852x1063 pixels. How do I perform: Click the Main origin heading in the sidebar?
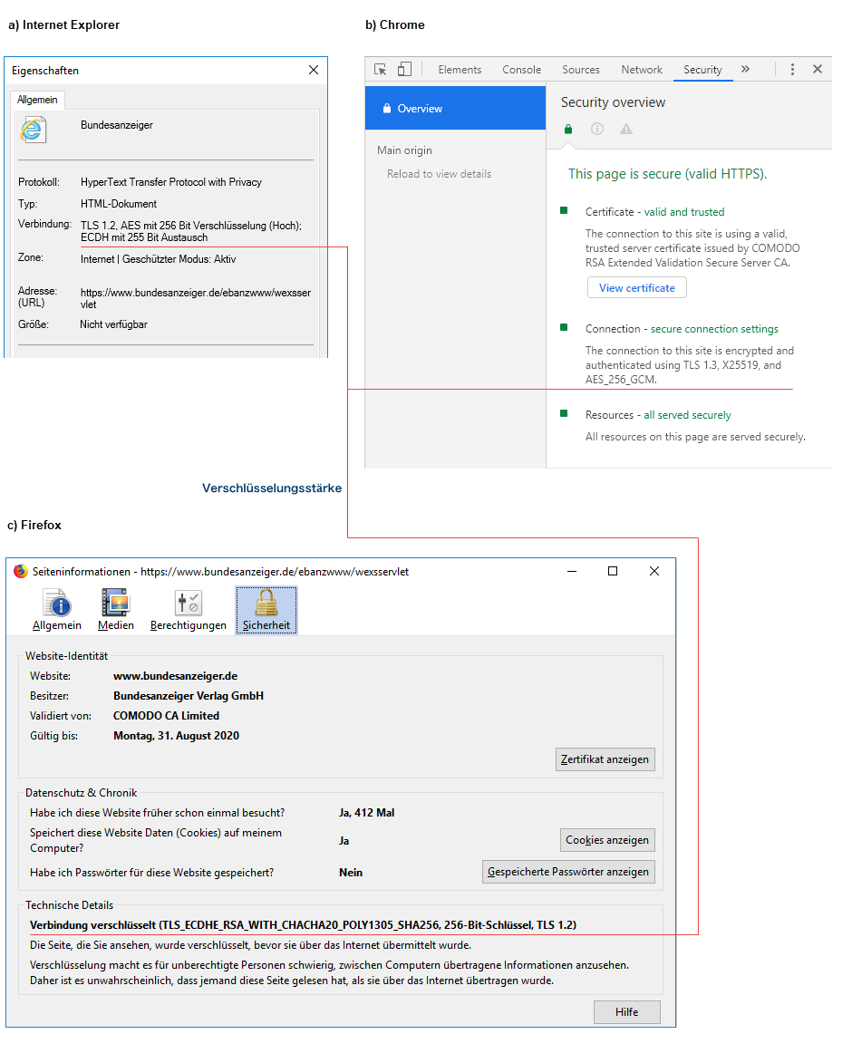tap(404, 150)
